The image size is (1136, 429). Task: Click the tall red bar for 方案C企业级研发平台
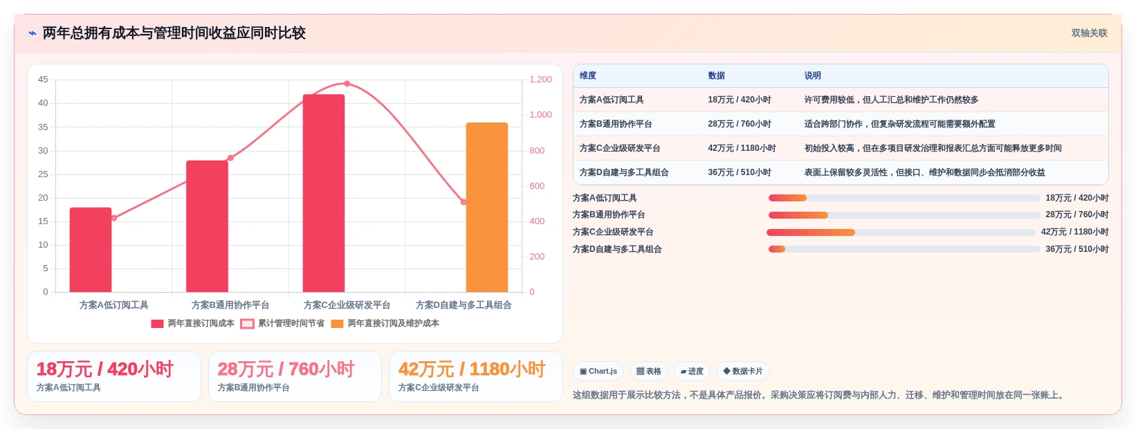click(x=324, y=193)
